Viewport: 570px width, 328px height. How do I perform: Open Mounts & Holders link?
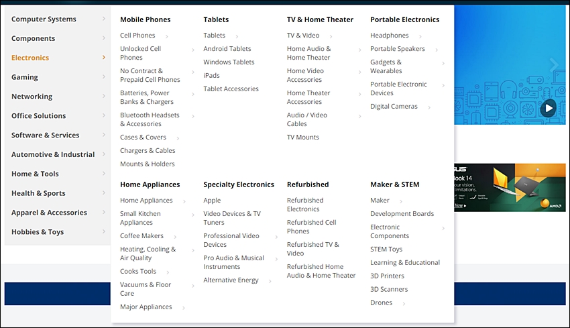pyautogui.click(x=148, y=164)
